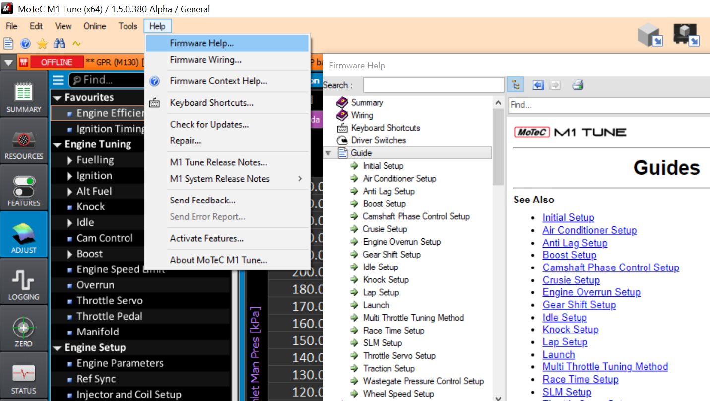Open the Boost Setup link

(569, 255)
